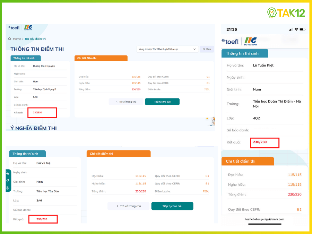The height and width of the screenshot is (234, 312).
Task: Click the toefl logo in desktop header
Action: click(x=14, y=28)
